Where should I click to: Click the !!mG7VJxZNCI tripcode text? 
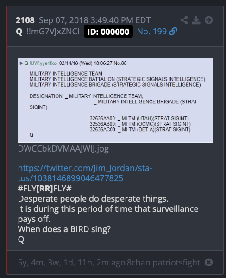[x=53, y=32]
